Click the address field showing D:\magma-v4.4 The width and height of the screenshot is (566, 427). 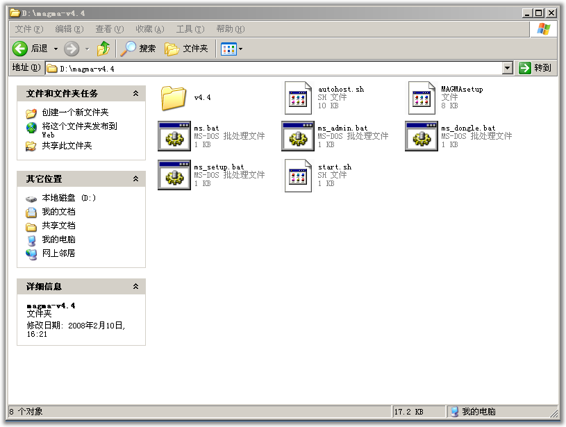(x=274, y=68)
